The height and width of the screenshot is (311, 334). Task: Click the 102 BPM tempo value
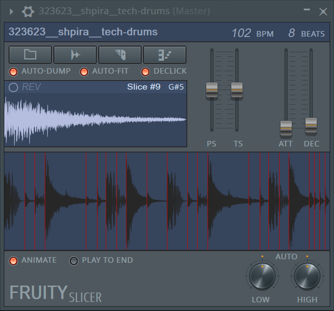241,33
